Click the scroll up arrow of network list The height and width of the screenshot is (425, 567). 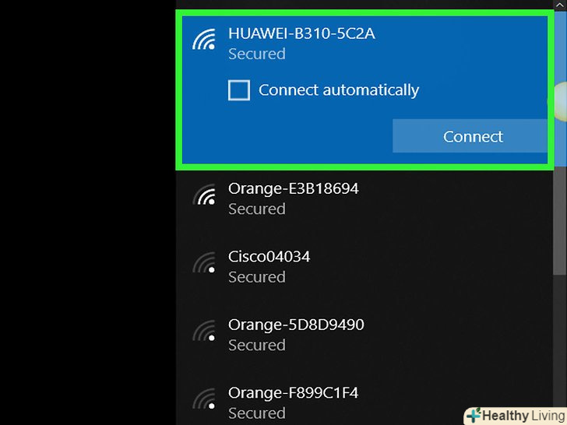point(560,5)
